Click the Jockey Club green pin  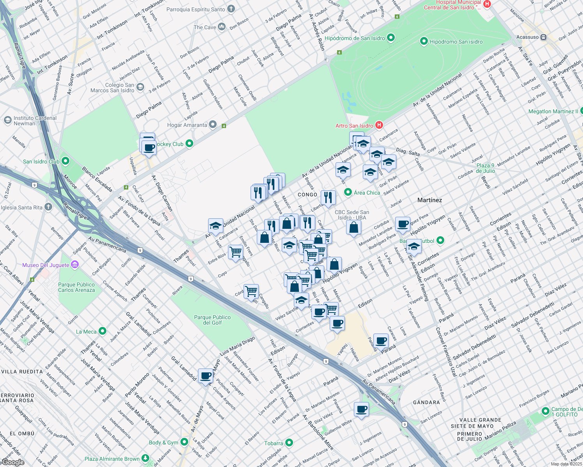189,144
